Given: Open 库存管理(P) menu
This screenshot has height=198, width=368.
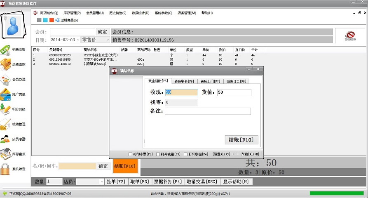Looking at the screenshot, I should click(72, 13).
